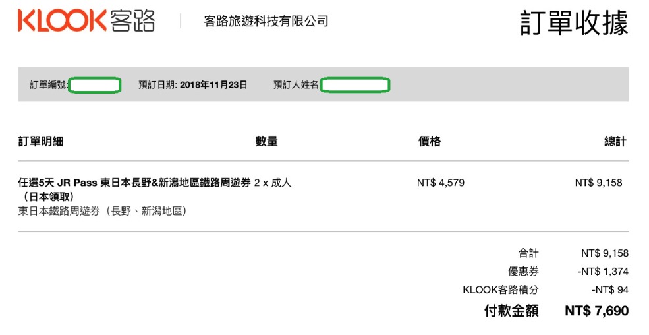The width and height of the screenshot is (649, 335).
Task: Click the KLOOK logo
Action: tap(63, 20)
